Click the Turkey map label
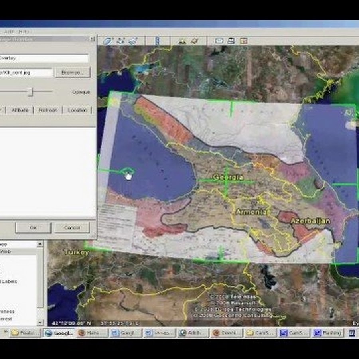The width and height of the screenshot is (359, 359). click(x=77, y=252)
